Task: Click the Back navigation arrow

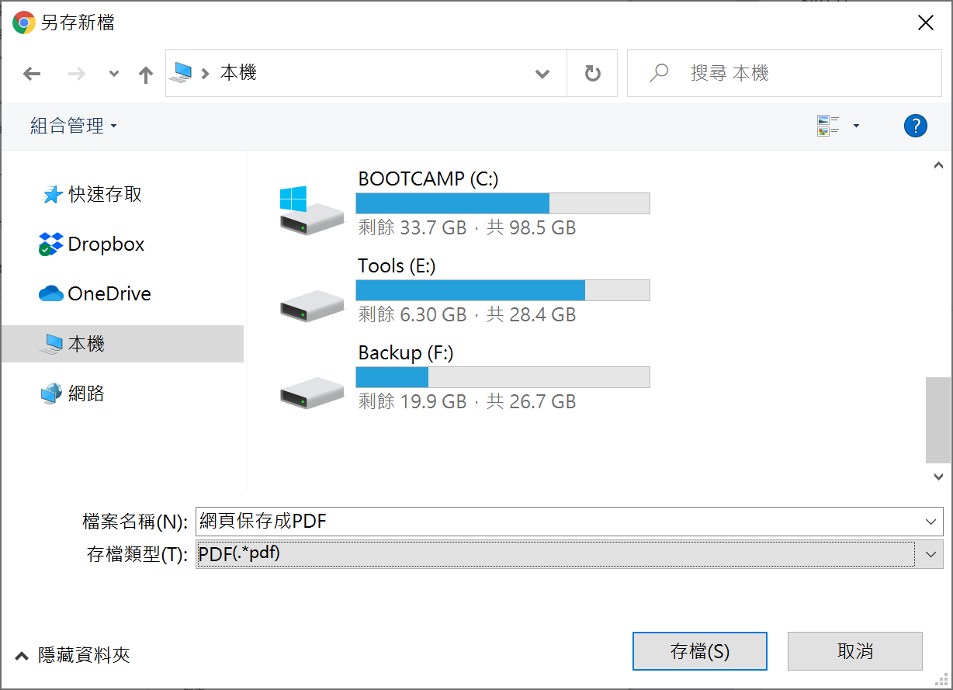Action: click(32, 74)
